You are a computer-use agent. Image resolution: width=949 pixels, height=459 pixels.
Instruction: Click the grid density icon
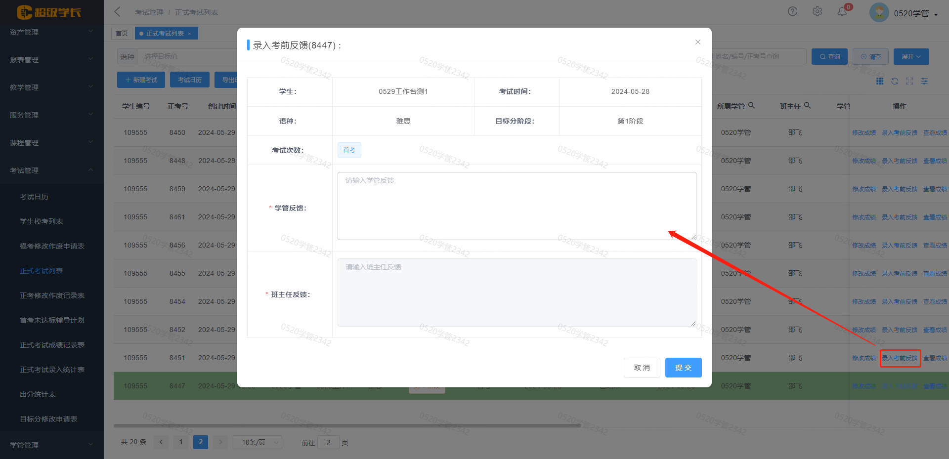[880, 81]
